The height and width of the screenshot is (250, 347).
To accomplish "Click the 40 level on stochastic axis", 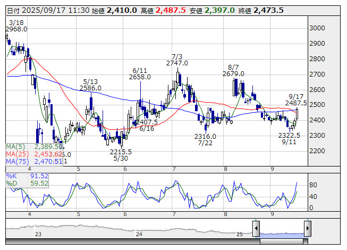I will pyautogui.click(x=313, y=196).
